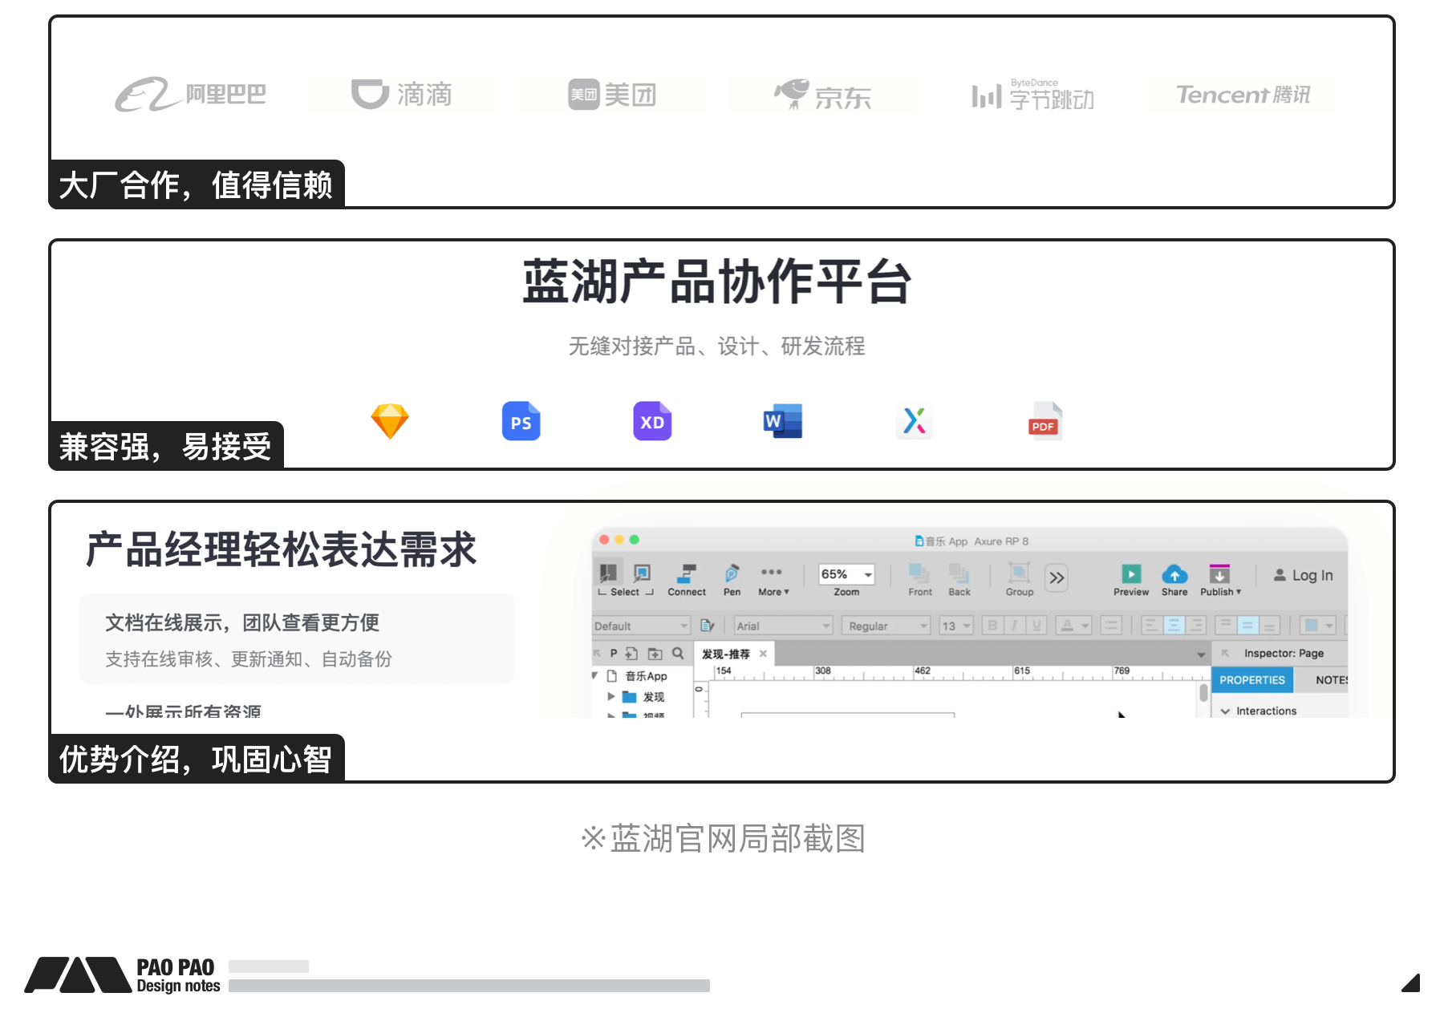Click the Group objects icon
The height and width of the screenshot is (1017, 1444).
point(1020,574)
